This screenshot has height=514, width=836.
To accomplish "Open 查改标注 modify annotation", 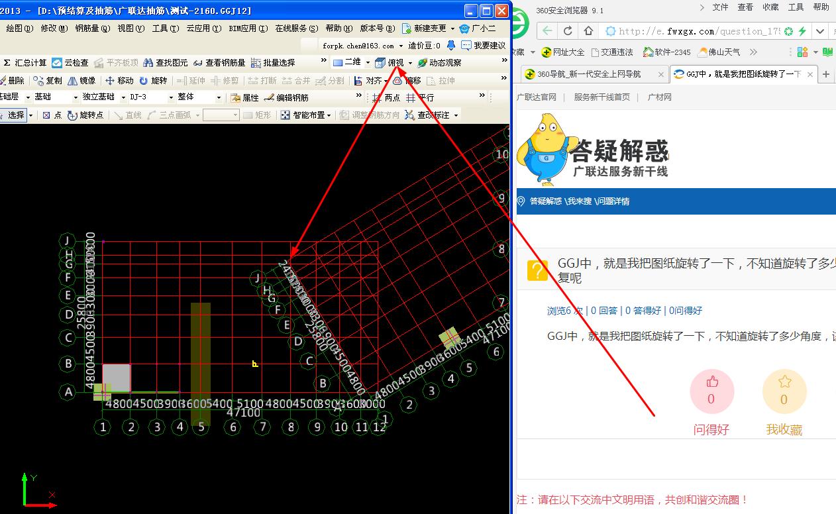I will point(431,115).
